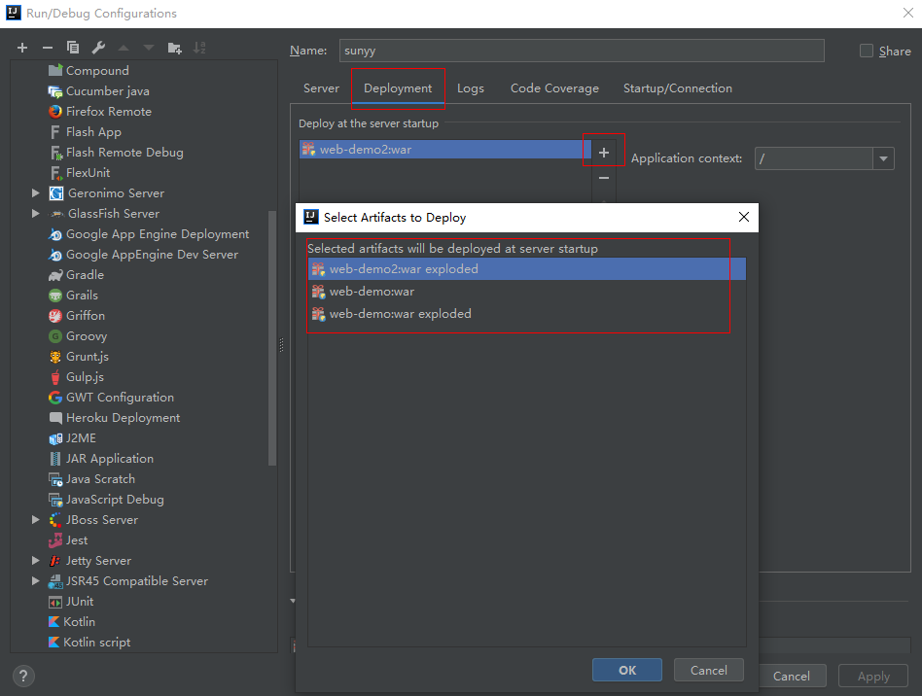Add artifact with the deployment plus button
The height and width of the screenshot is (696, 922).
click(x=604, y=153)
